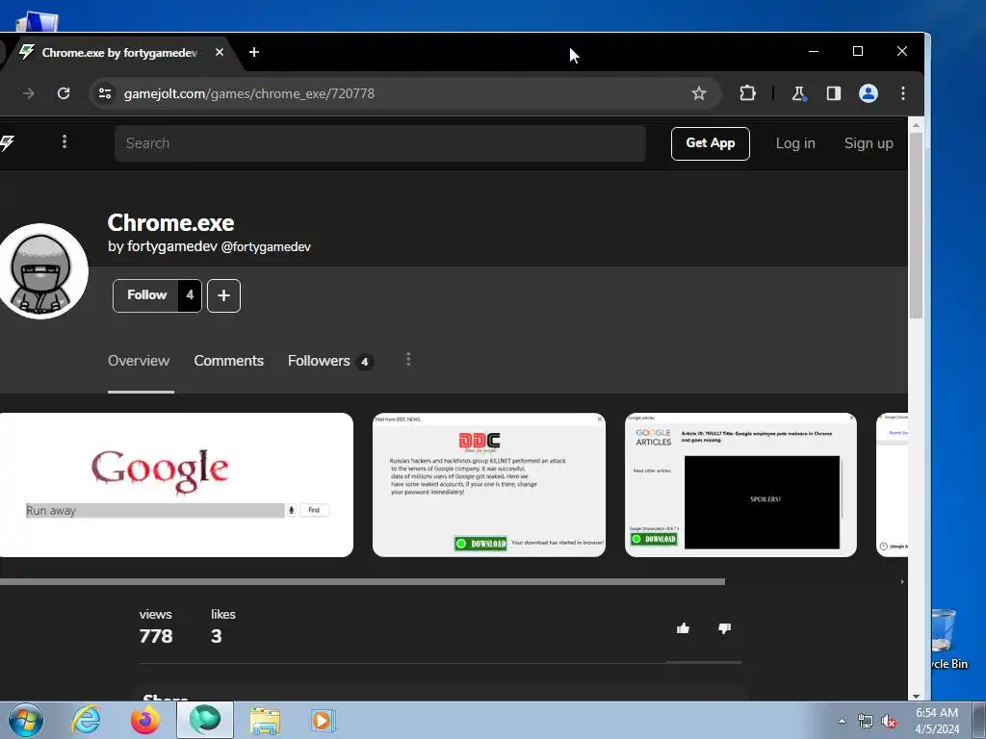Open the taskbar clock showing 6:54 AM
This screenshot has height=739, width=986.
(x=937, y=721)
